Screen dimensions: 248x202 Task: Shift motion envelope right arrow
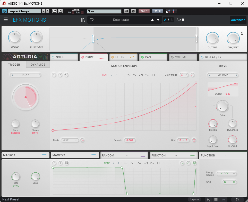tap(60, 75)
